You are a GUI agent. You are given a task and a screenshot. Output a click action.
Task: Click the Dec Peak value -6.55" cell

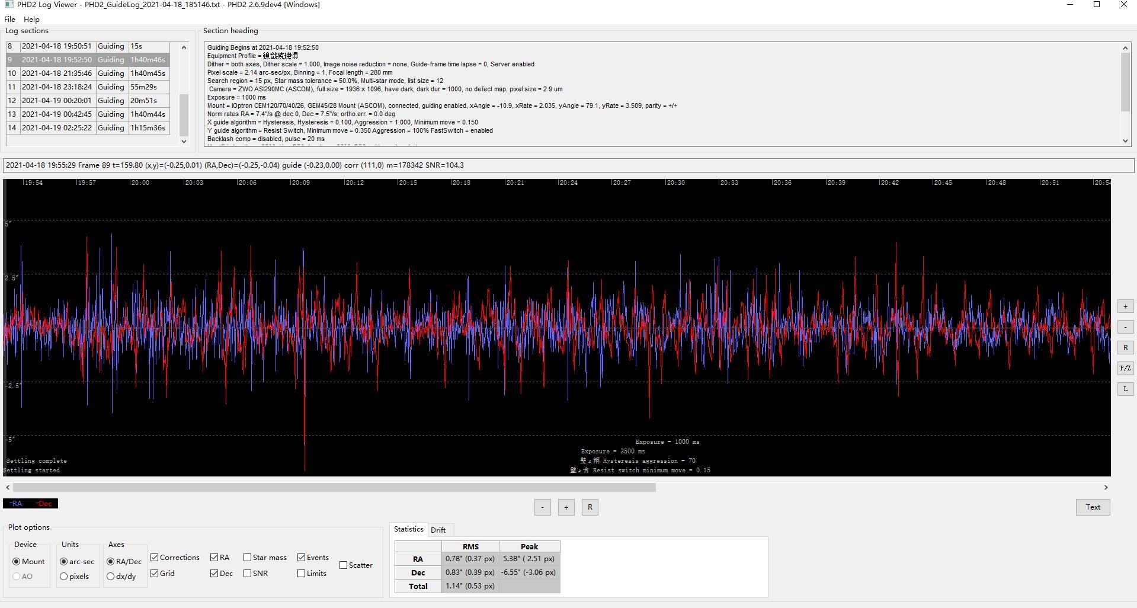pyautogui.click(x=529, y=572)
